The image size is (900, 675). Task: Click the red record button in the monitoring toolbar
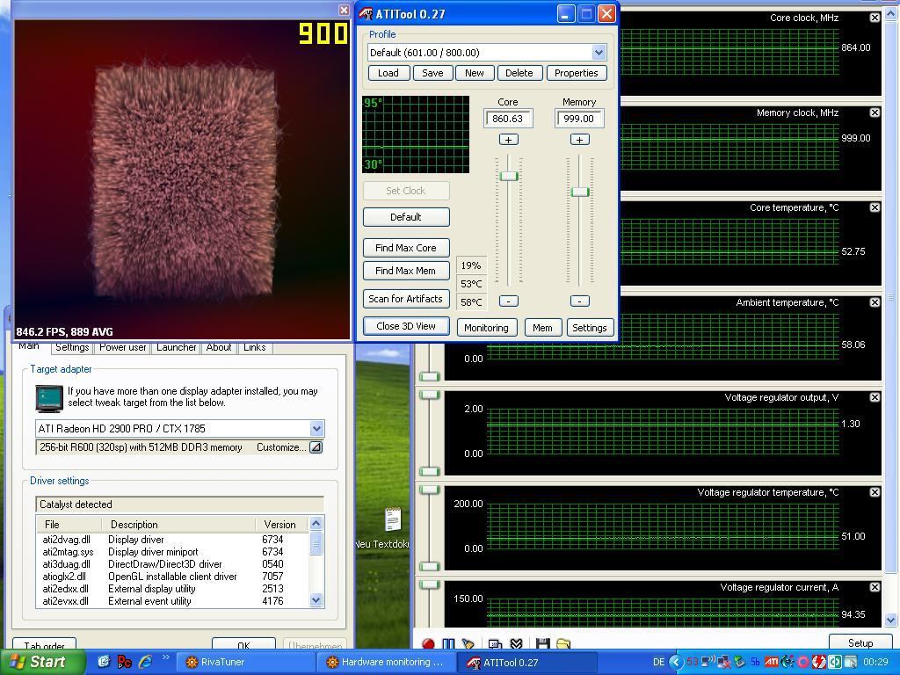[428, 644]
